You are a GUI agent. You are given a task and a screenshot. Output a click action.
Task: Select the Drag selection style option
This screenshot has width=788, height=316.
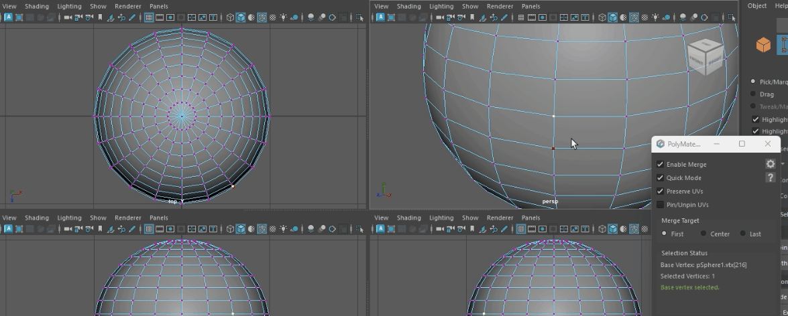(x=753, y=94)
